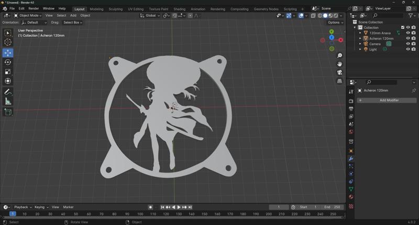Toggle Collection eye visibility

(x=408, y=28)
